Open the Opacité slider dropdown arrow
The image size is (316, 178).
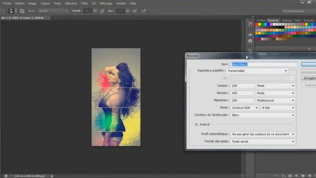click(95, 11)
